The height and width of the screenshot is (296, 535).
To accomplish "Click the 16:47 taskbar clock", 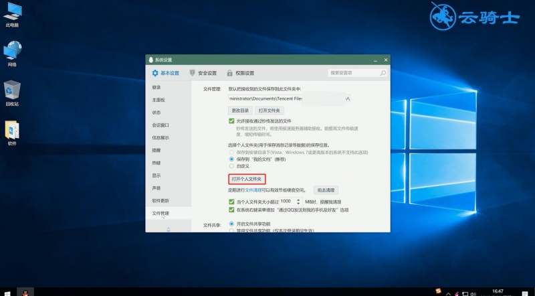I will [498, 291].
